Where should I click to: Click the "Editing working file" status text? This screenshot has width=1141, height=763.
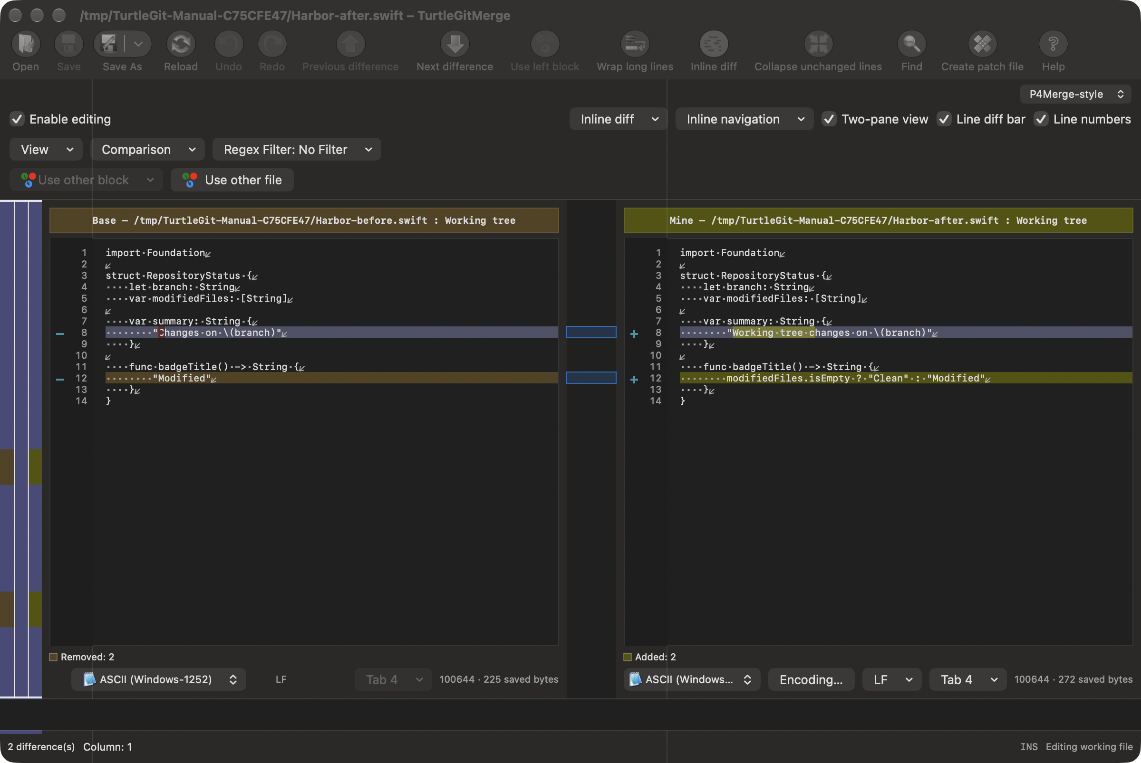point(1089,746)
